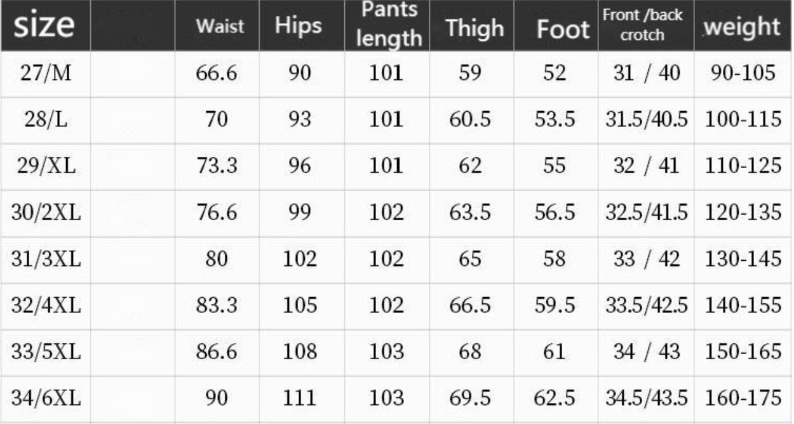Select the Foot column header

tap(563, 30)
